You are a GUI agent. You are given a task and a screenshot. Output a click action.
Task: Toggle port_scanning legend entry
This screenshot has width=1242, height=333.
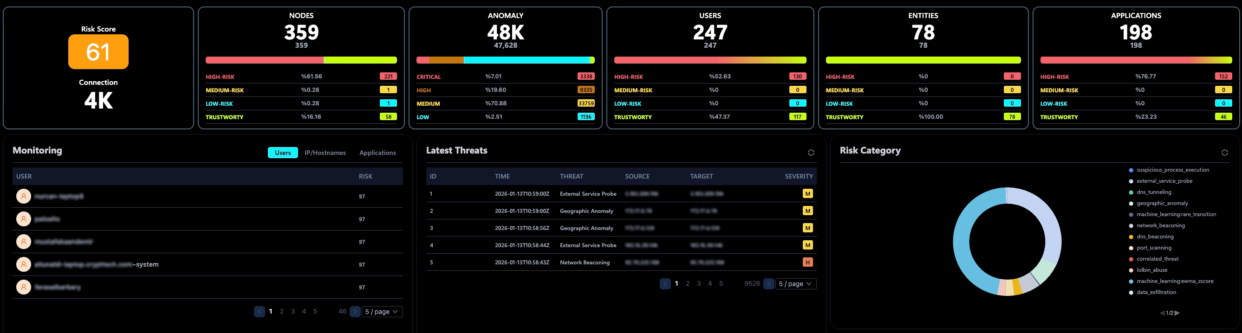coord(1150,248)
